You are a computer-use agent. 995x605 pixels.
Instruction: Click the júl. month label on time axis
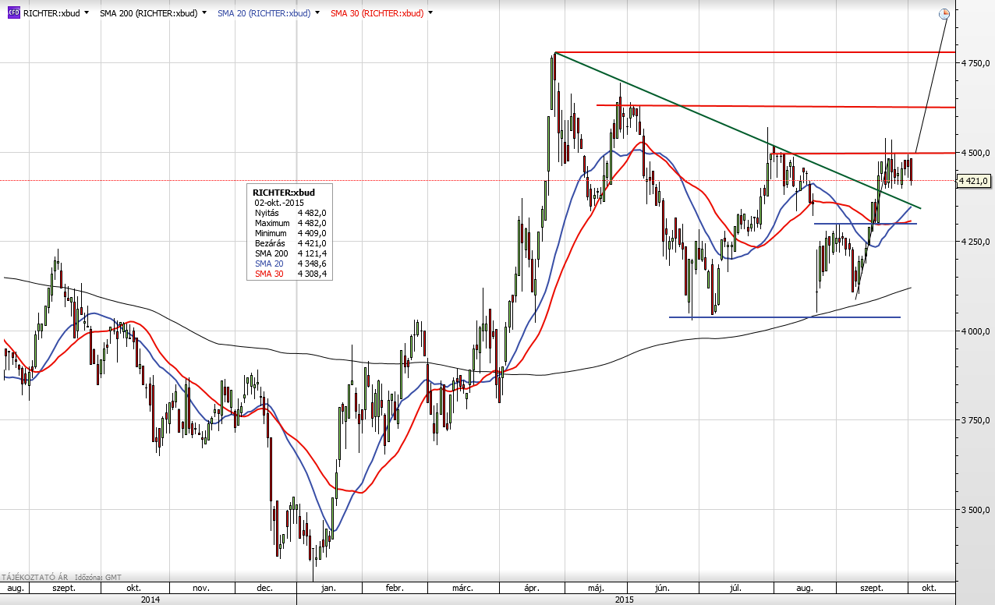735,589
